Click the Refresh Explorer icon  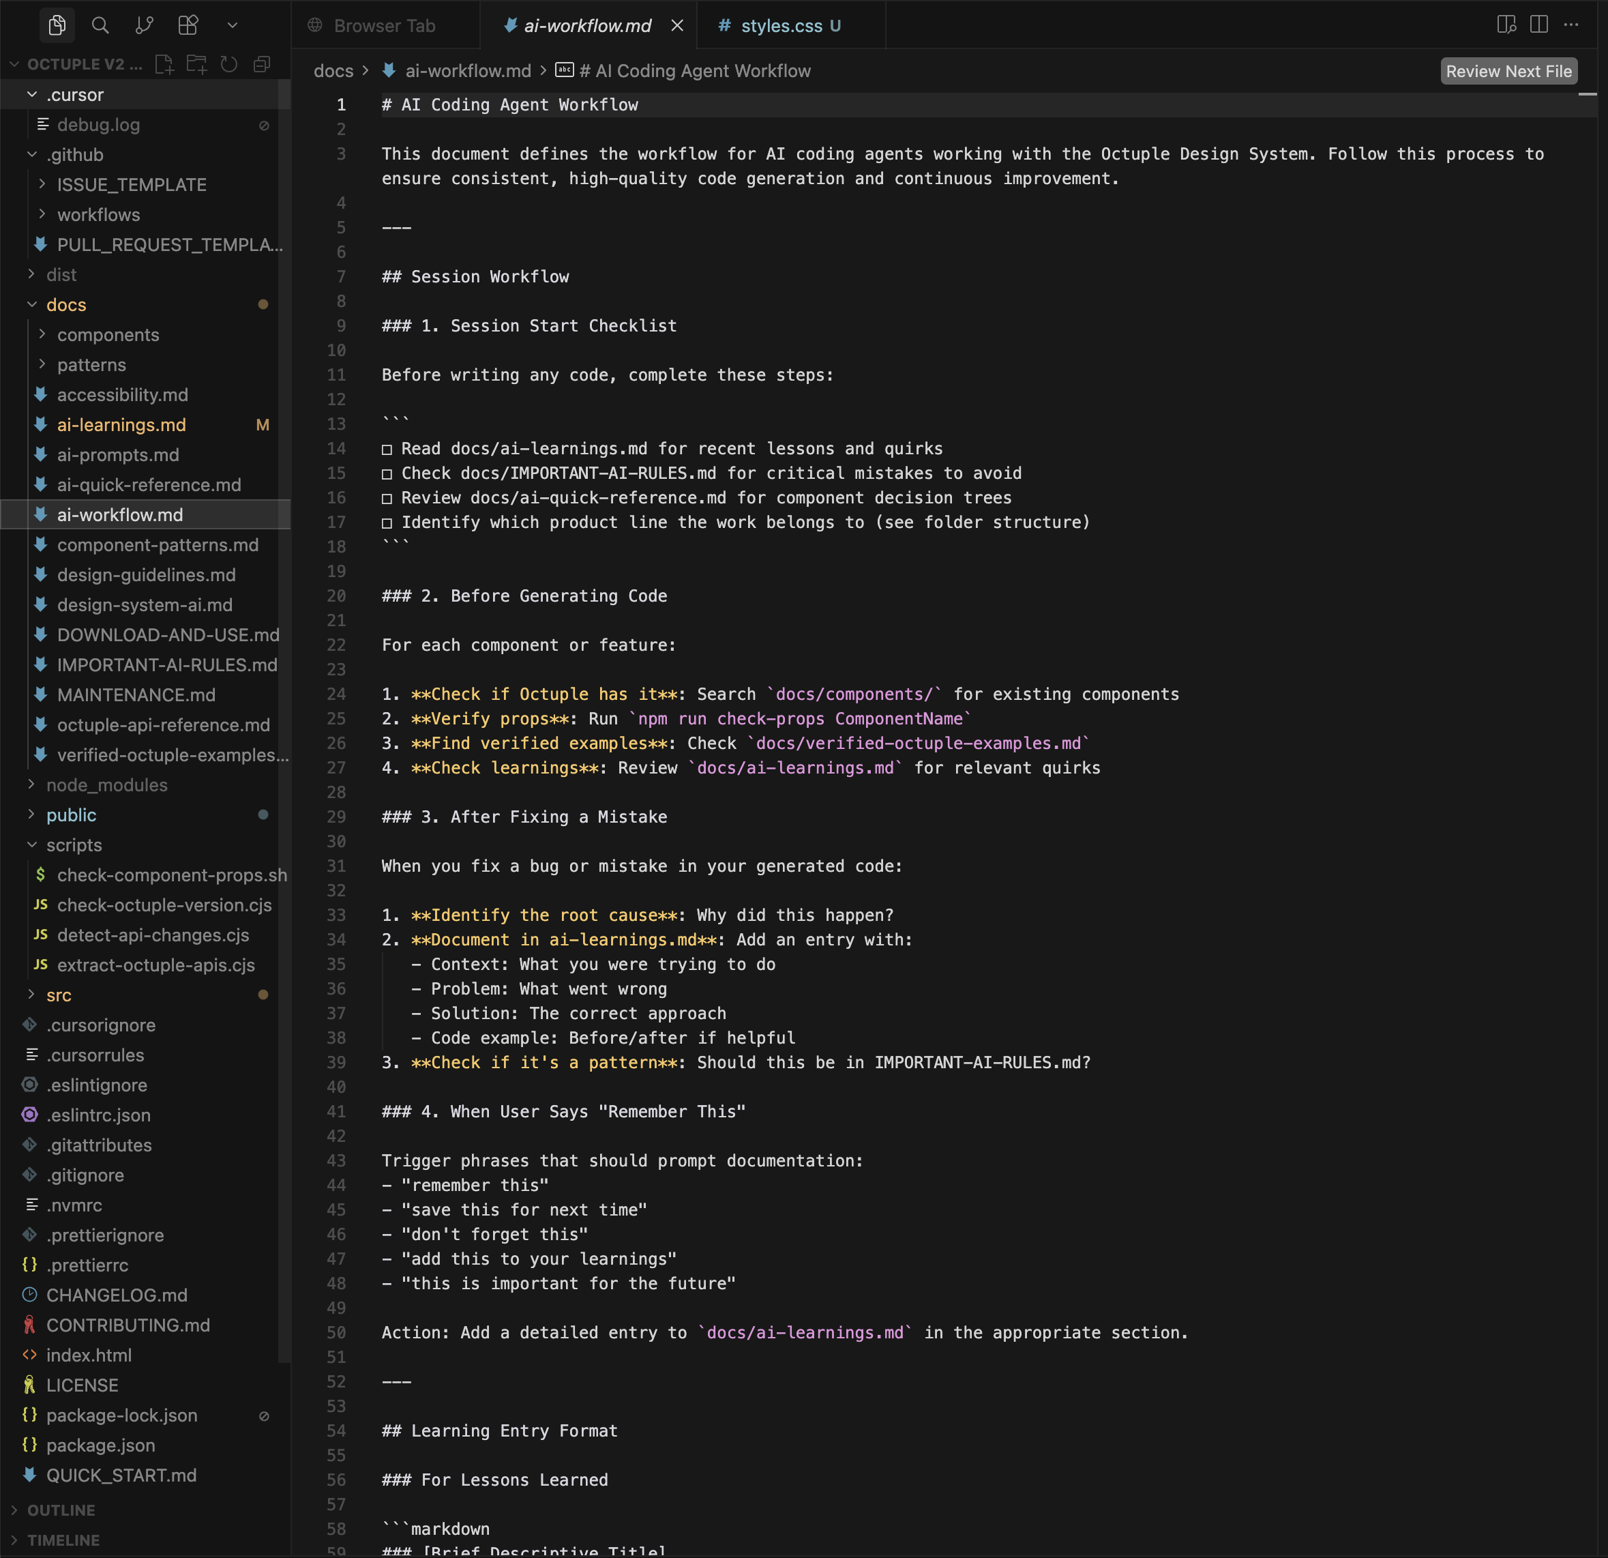pyautogui.click(x=229, y=64)
